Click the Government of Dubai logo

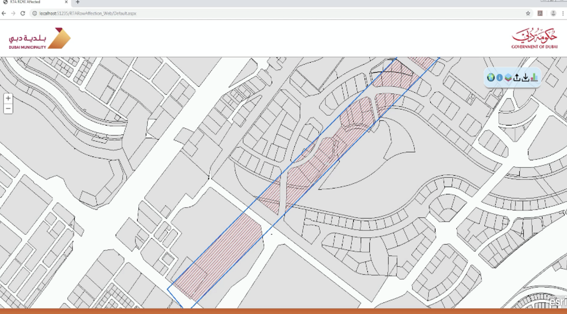(534, 38)
